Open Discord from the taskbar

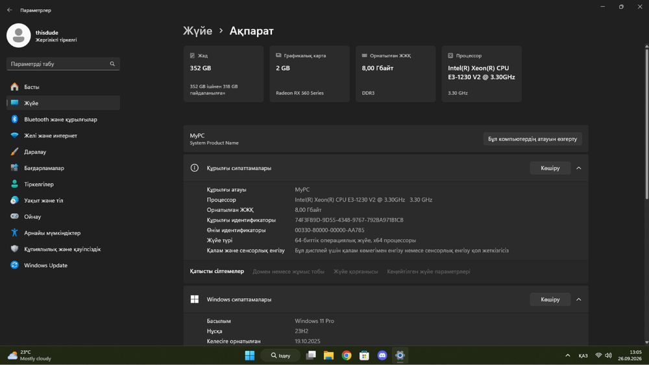click(382, 355)
